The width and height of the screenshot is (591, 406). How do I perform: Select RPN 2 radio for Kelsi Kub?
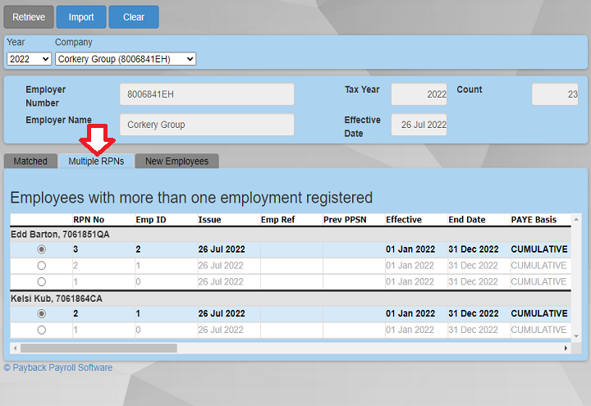pos(42,314)
